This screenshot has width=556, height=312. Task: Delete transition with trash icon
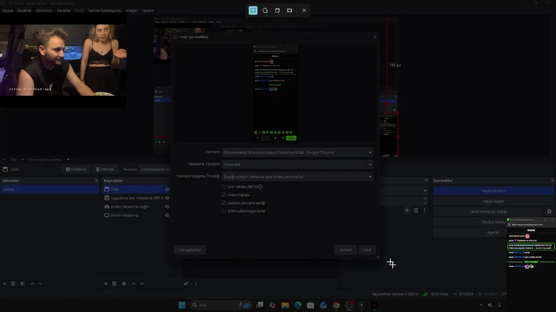[416, 211]
